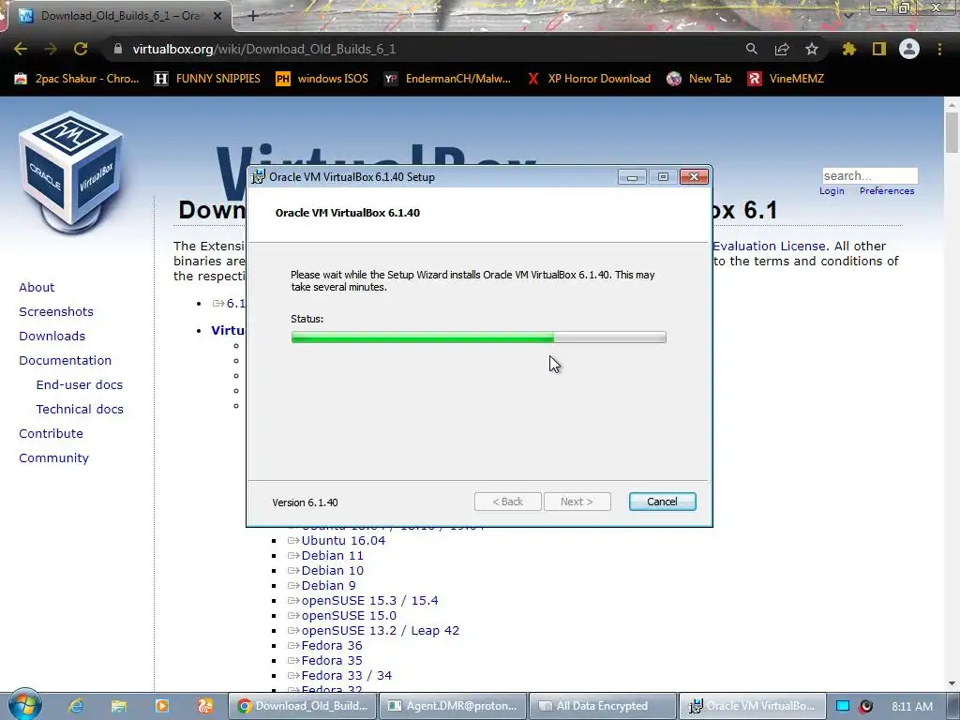Open the Screenshots sidebar link

tap(56, 311)
